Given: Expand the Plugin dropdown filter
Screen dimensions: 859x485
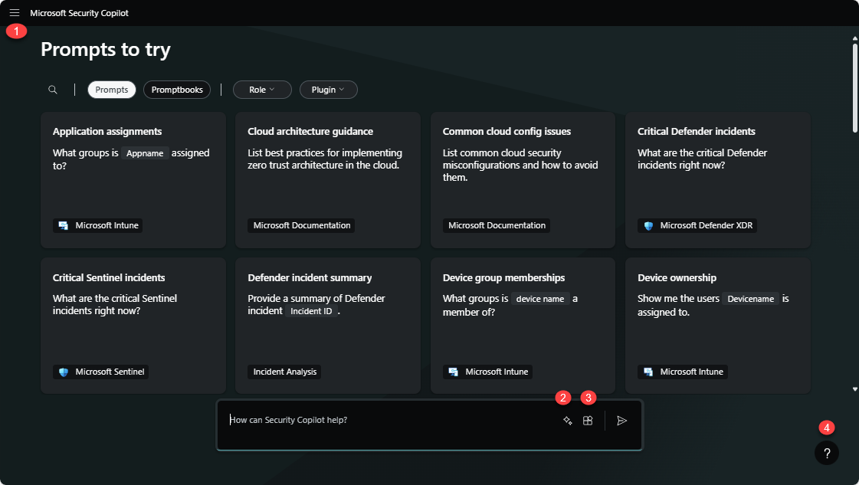Looking at the screenshot, I should (328, 90).
